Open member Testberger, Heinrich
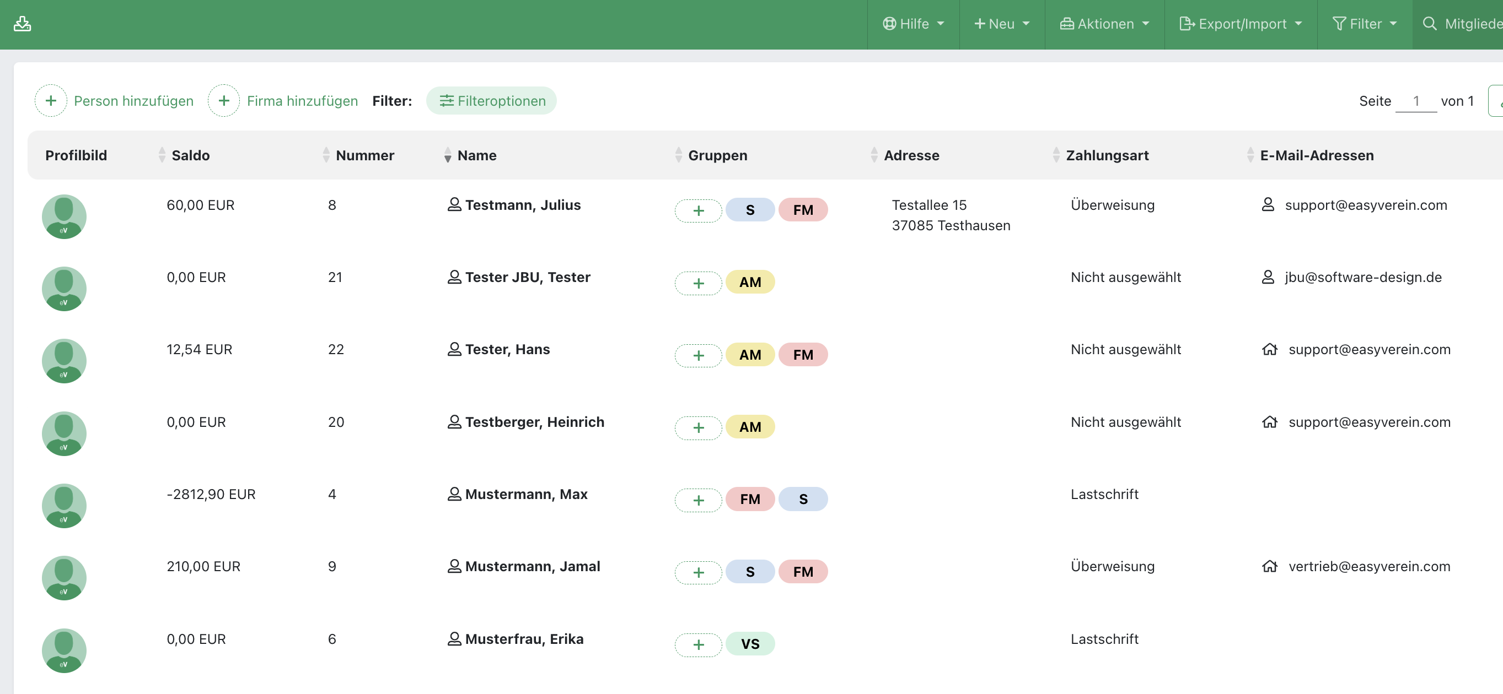The image size is (1503, 694). pyautogui.click(x=534, y=422)
